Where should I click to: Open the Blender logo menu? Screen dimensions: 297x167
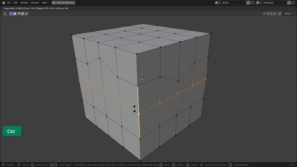[4, 3]
